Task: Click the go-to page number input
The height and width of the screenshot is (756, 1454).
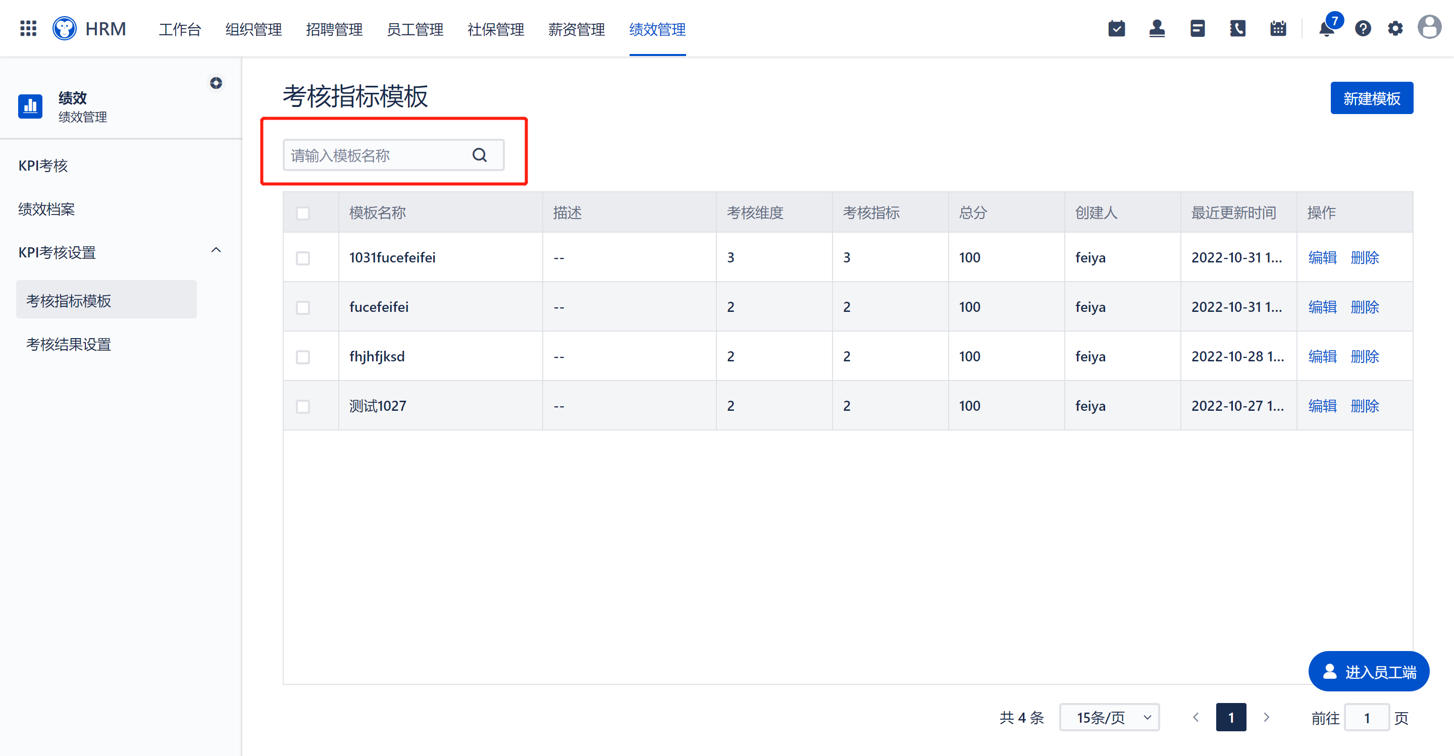Action: 1367,717
